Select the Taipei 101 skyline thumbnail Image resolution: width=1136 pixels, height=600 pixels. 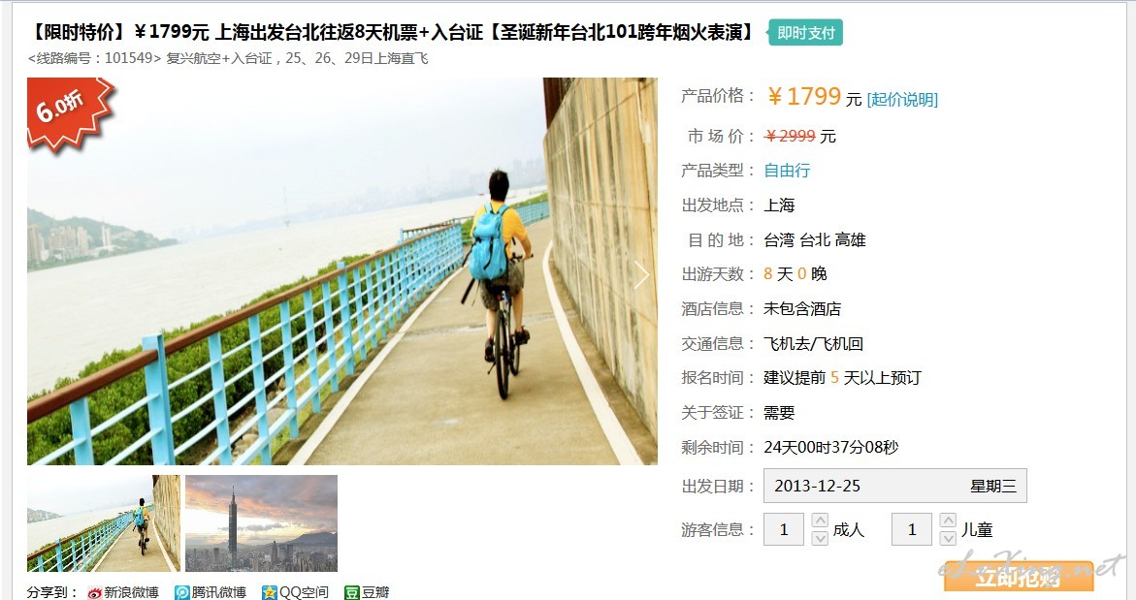(262, 523)
